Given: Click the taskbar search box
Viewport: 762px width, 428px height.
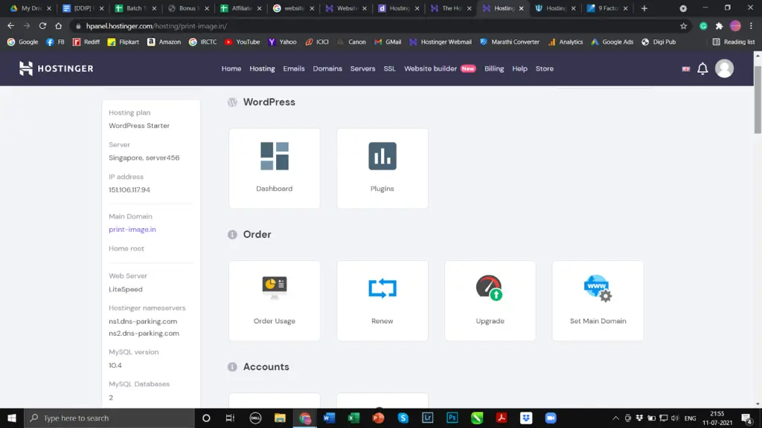Looking at the screenshot, I should 109,418.
